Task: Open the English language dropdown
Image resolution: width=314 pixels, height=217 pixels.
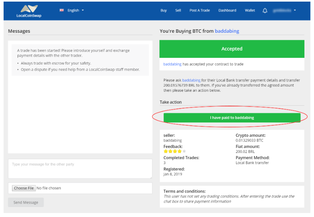Action: (76, 10)
